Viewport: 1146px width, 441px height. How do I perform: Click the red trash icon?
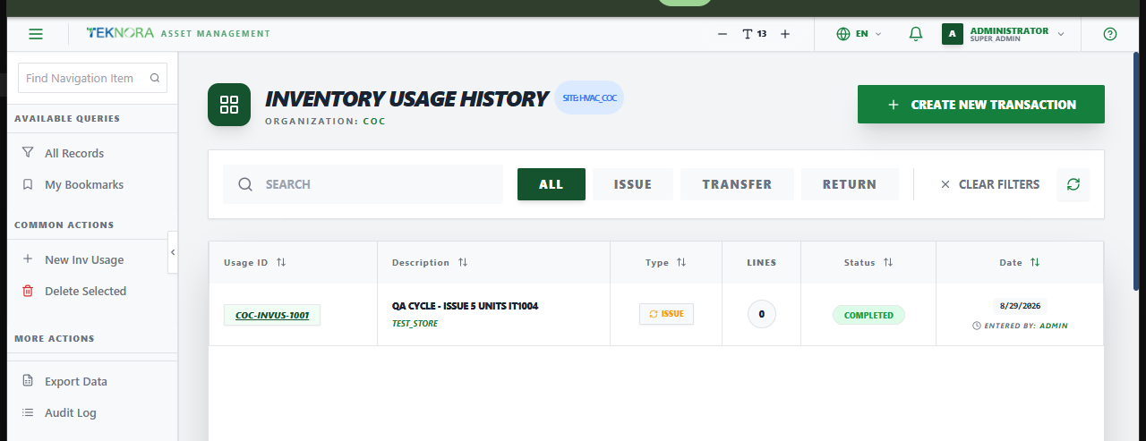click(x=28, y=291)
